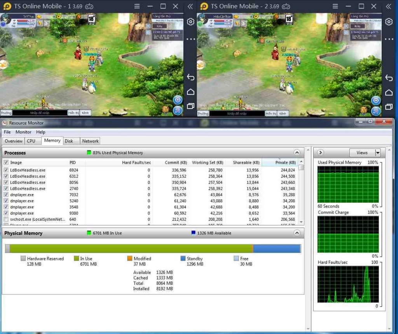Collapse sidebar with double chevron in emulator 2
Image resolution: width=398 pixels, height=334 pixels.
[x=388, y=6]
